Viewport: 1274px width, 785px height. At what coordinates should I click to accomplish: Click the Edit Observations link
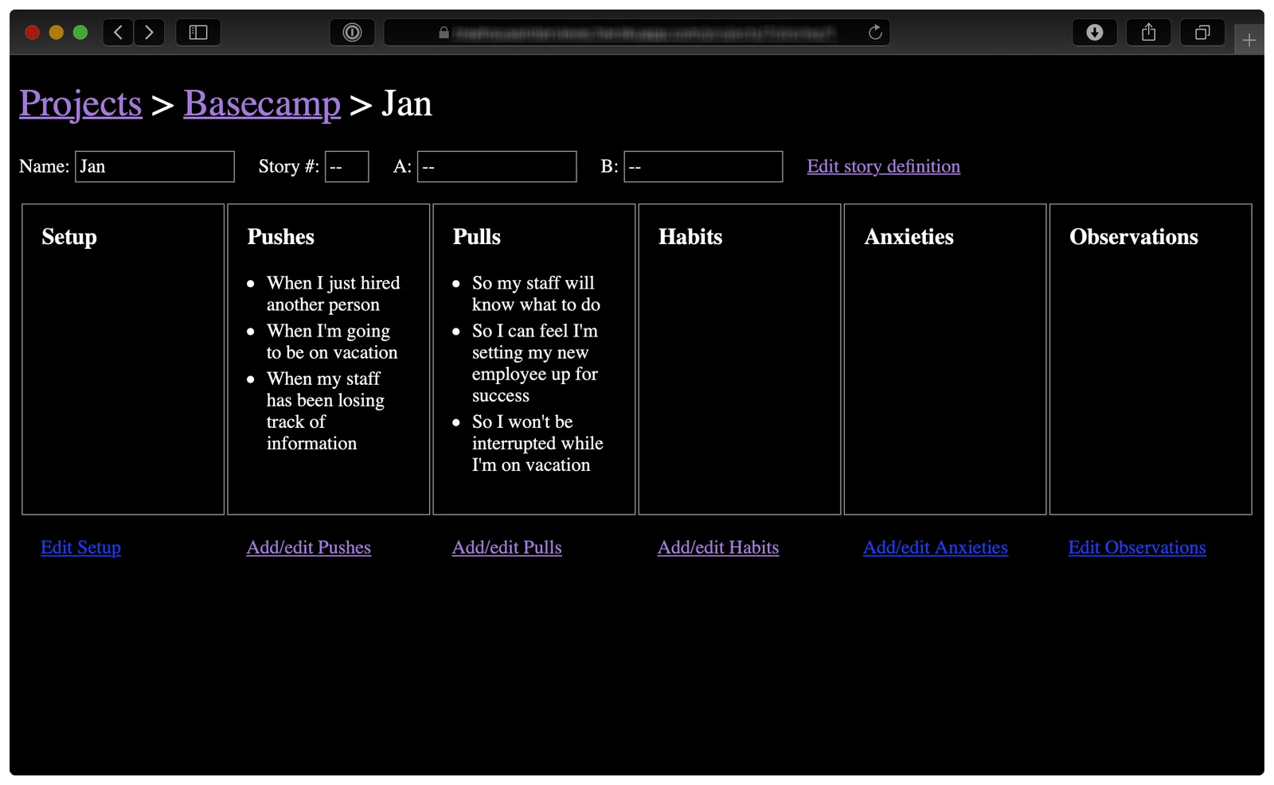[1137, 547]
